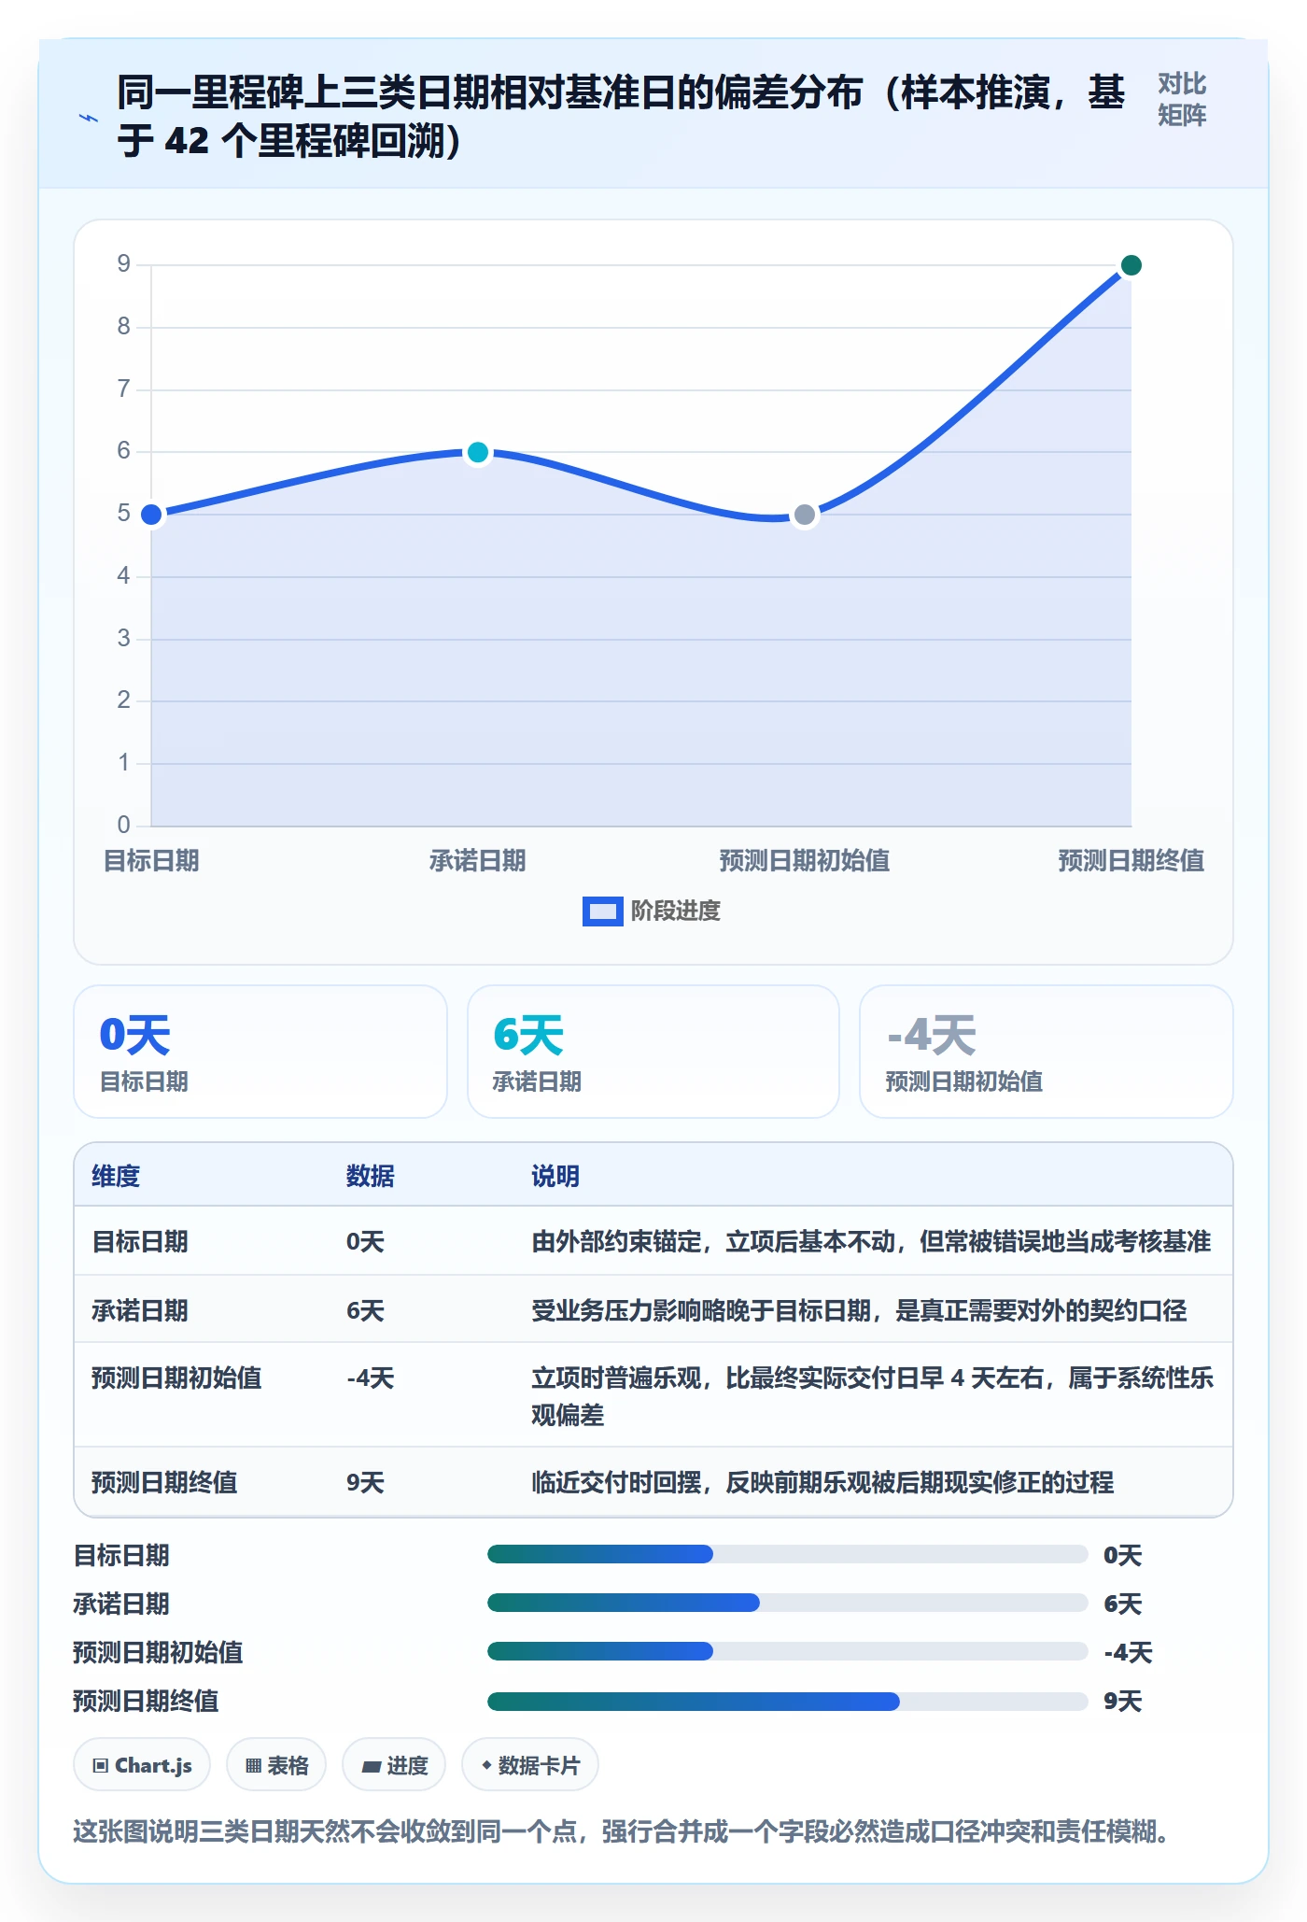Select the 承诺日期 table row cell
1307x1922 pixels.
[140, 1310]
